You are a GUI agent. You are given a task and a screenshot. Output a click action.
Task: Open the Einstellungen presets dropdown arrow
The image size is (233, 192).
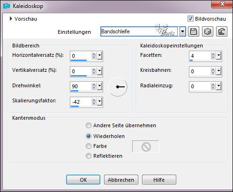(x=182, y=31)
